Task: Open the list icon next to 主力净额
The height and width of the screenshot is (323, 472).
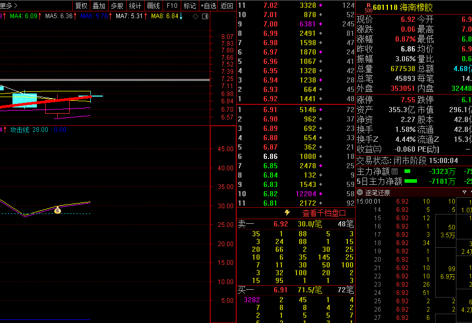Action: point(395,171)
